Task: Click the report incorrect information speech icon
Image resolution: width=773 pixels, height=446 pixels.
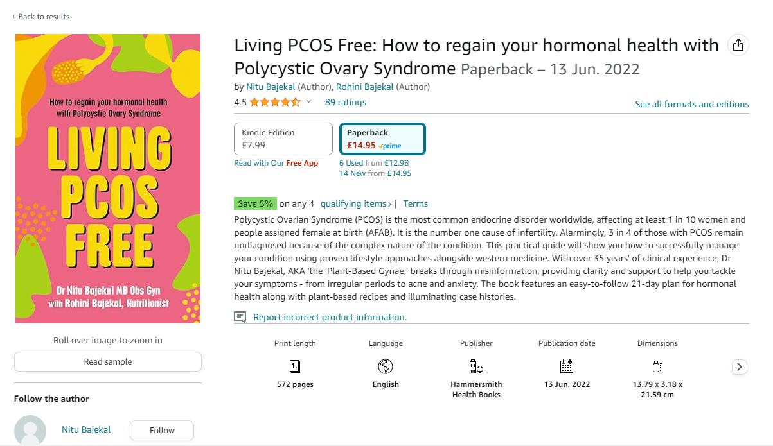Action: pyautogui.click(x=240, y=317)
